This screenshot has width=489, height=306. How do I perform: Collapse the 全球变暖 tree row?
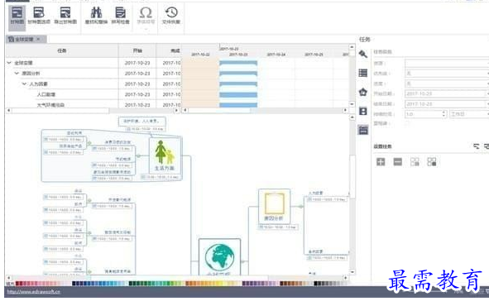pyautogui.click(x=9, y=63)
